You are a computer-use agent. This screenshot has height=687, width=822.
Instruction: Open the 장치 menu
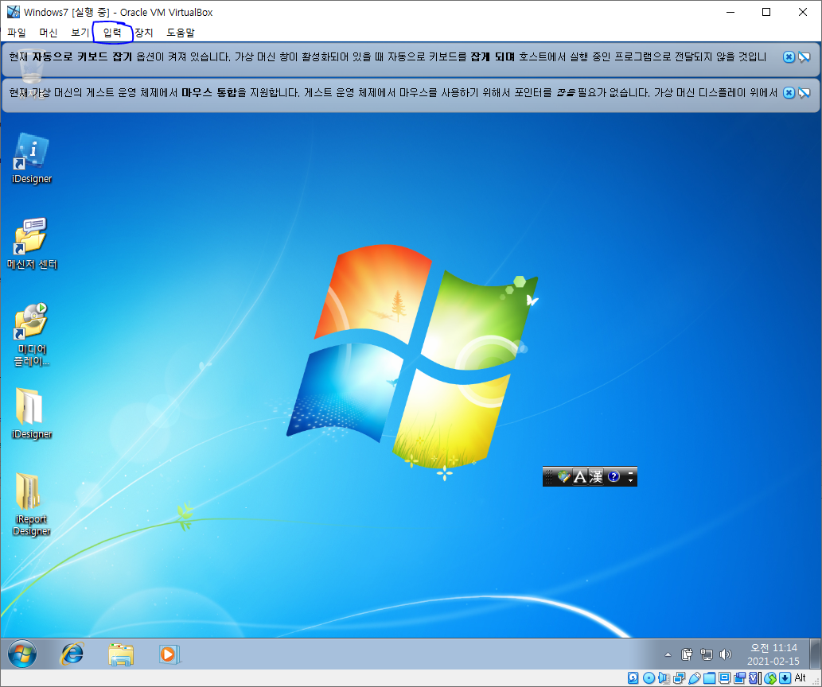144,33
